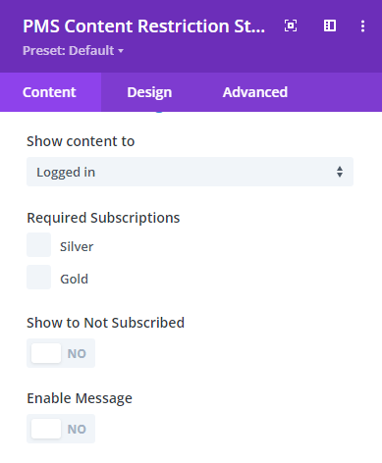
Task: Click the expand modal fullscreen icon
Action: click(291, 26)
